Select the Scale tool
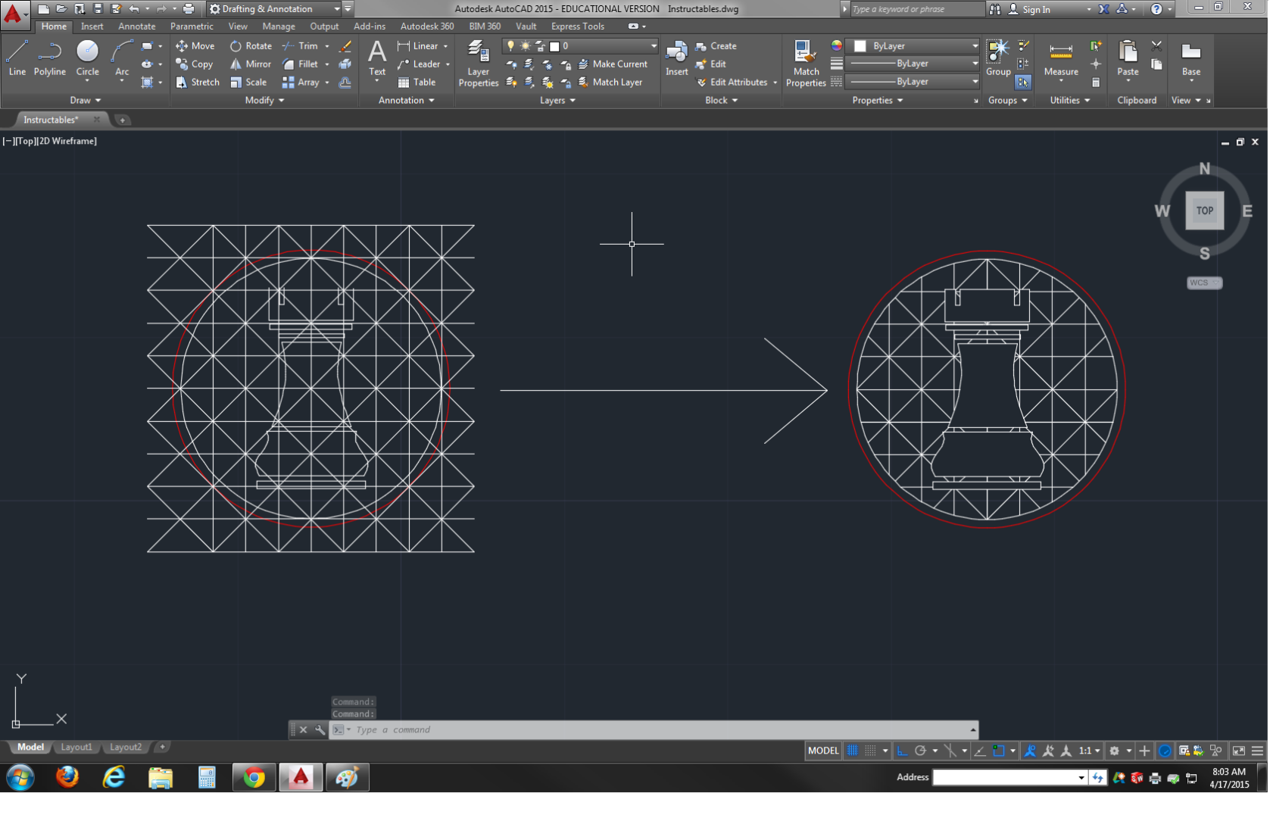The width and height of the screenshot is (1270, 818). coord(248,83)
